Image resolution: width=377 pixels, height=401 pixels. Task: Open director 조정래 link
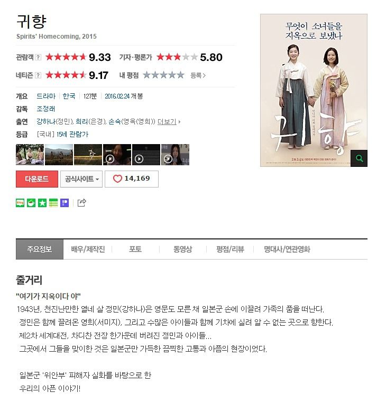(x=45, y=109)
